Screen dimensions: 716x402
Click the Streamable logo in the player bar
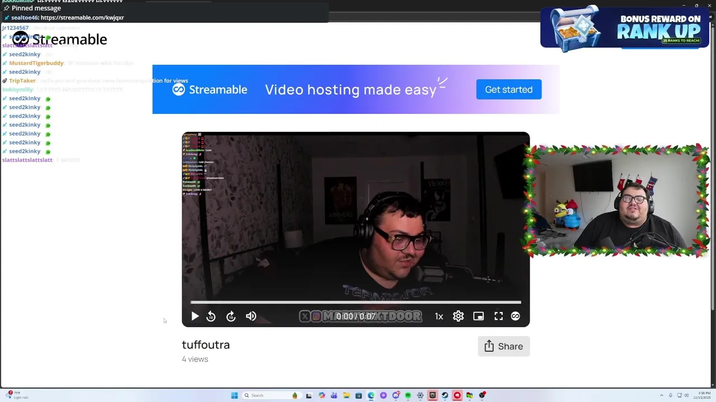tap(515, 316)
